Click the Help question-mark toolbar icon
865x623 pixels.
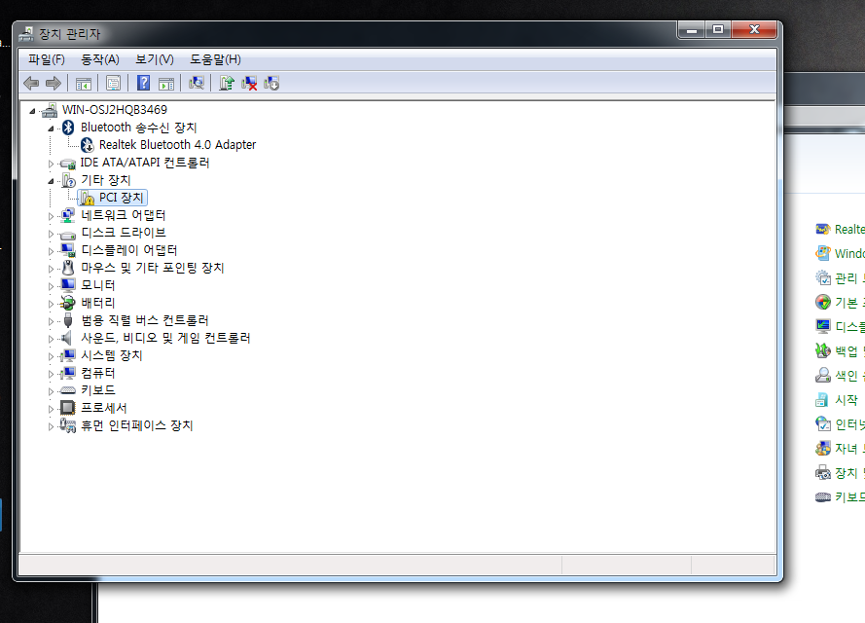coord(143,84)
